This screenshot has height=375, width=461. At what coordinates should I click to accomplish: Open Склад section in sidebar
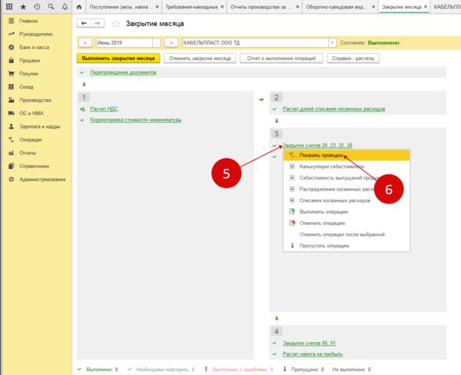tap(26, 87)
